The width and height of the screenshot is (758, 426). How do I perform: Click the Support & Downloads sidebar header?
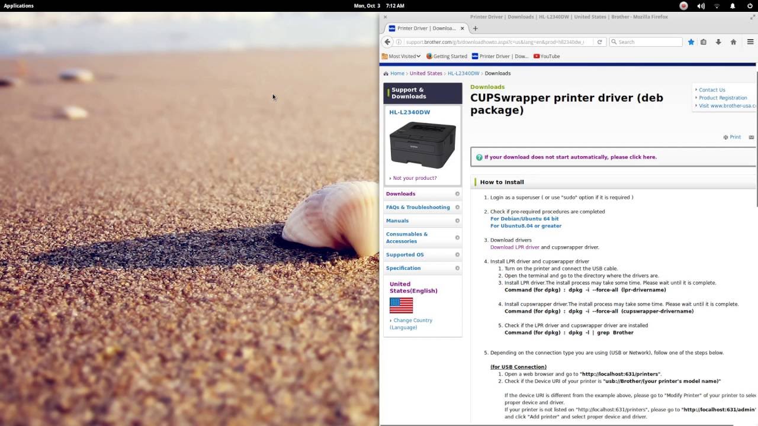pos(423,93)
